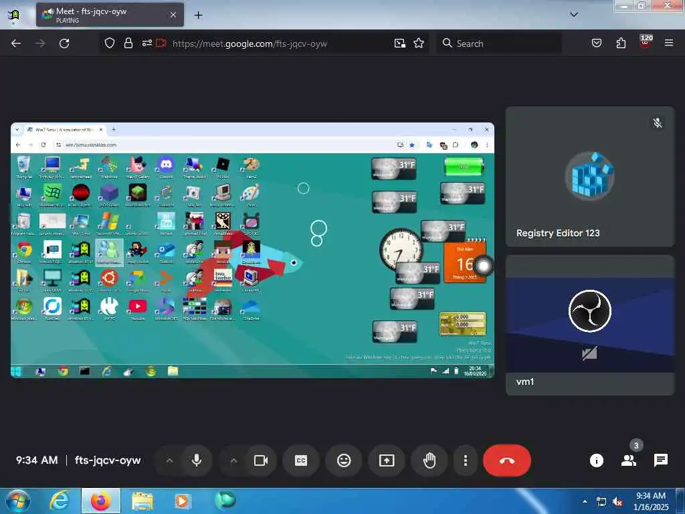Open a new Firefox tab
The height and width of the screenshot is (514, 685).
click(198, 15)
